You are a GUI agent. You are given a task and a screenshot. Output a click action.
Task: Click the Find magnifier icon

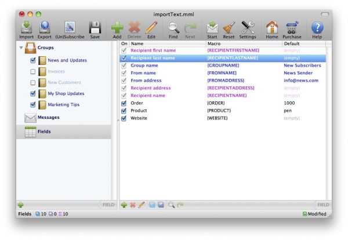[173, 27]
